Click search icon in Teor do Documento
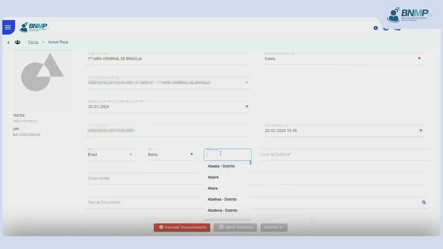Image resolution: width=443 pixels, height=249 pixels. [424, 202]
